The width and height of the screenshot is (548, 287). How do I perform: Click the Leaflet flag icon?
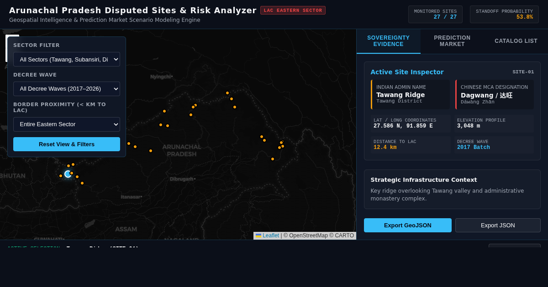click(258, 236)
